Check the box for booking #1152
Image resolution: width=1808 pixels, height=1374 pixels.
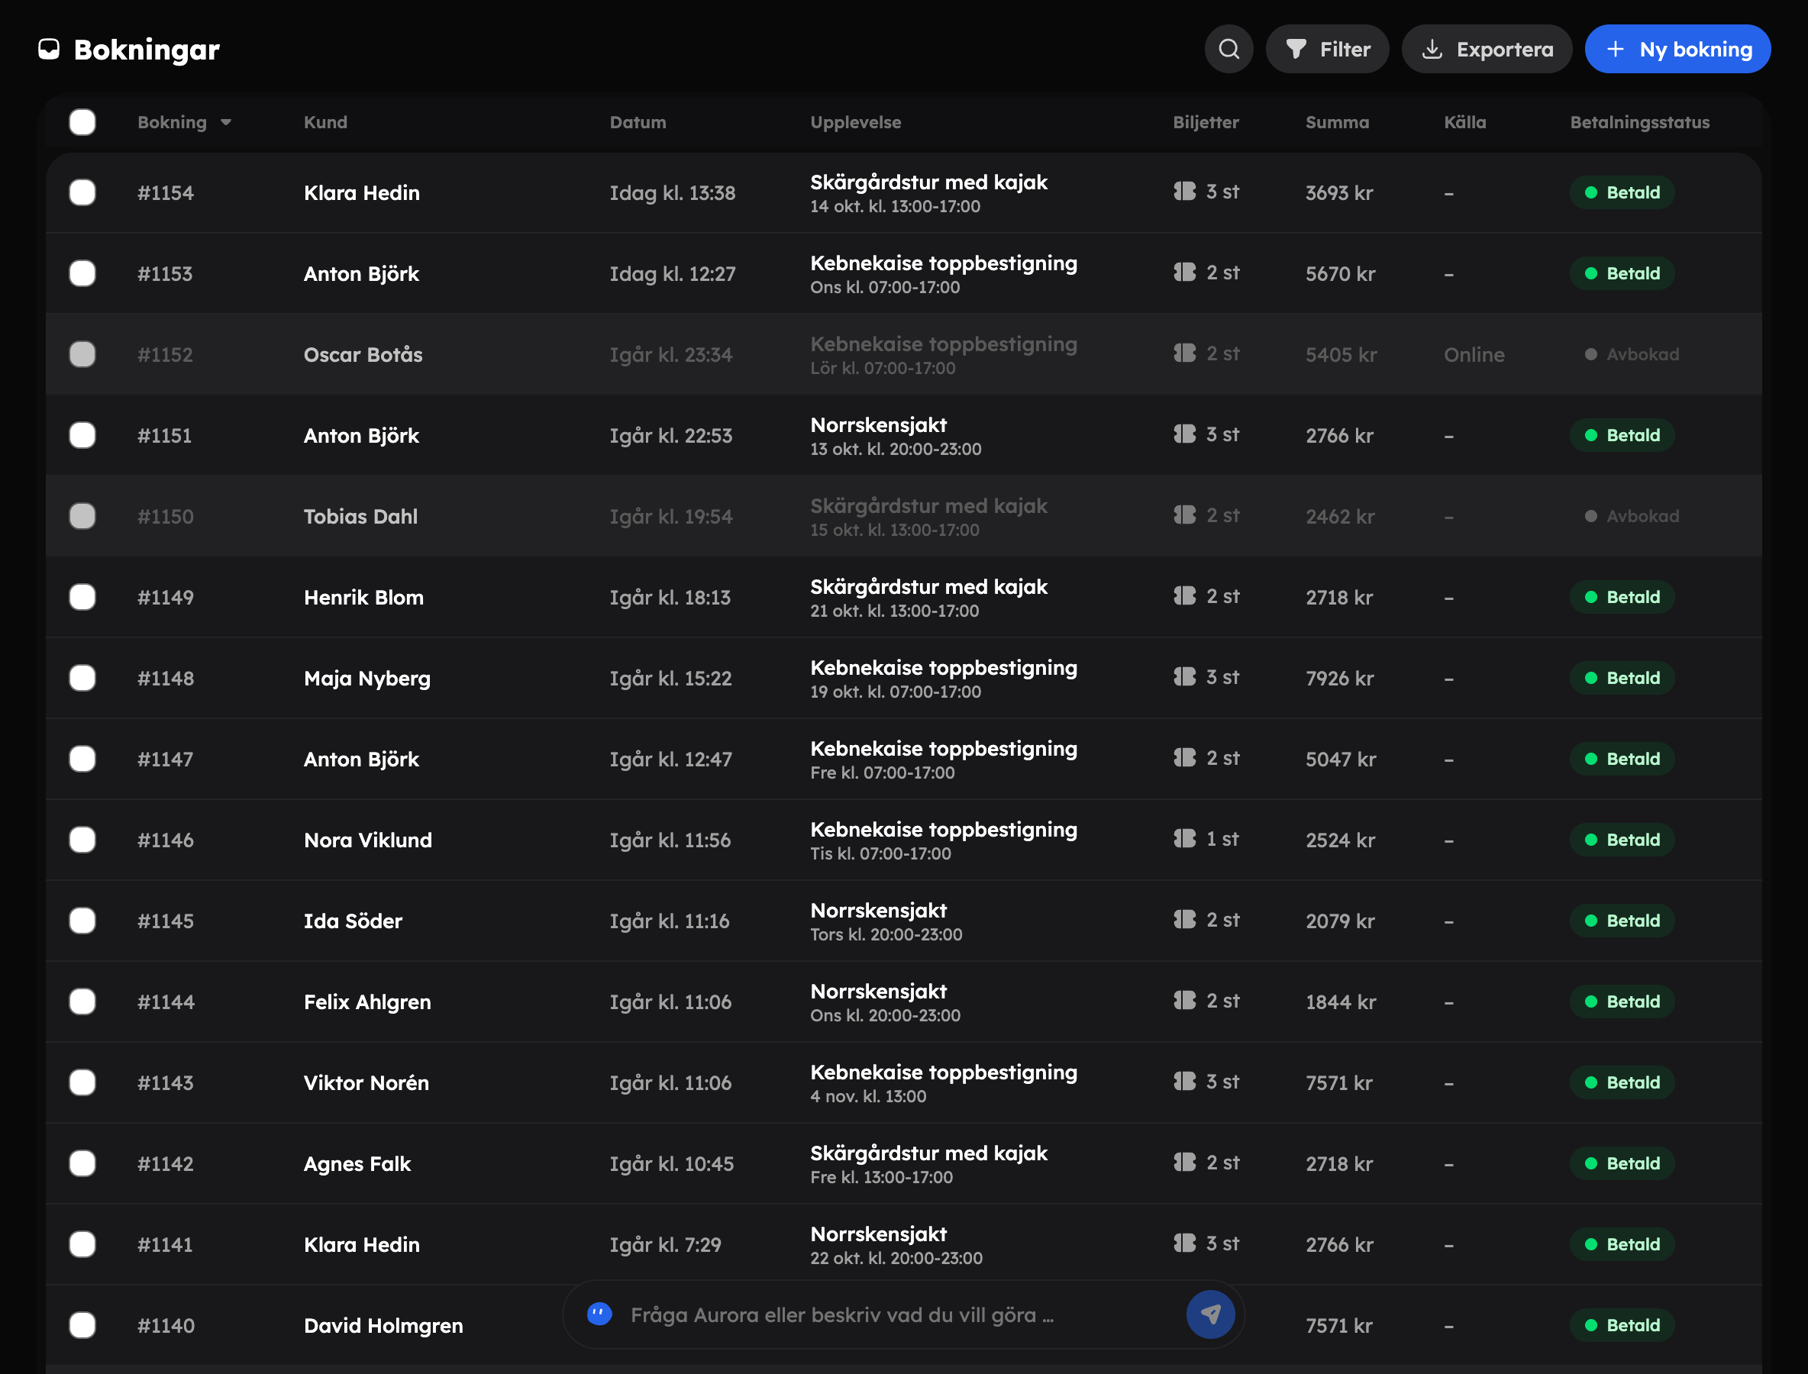(82, 354)
